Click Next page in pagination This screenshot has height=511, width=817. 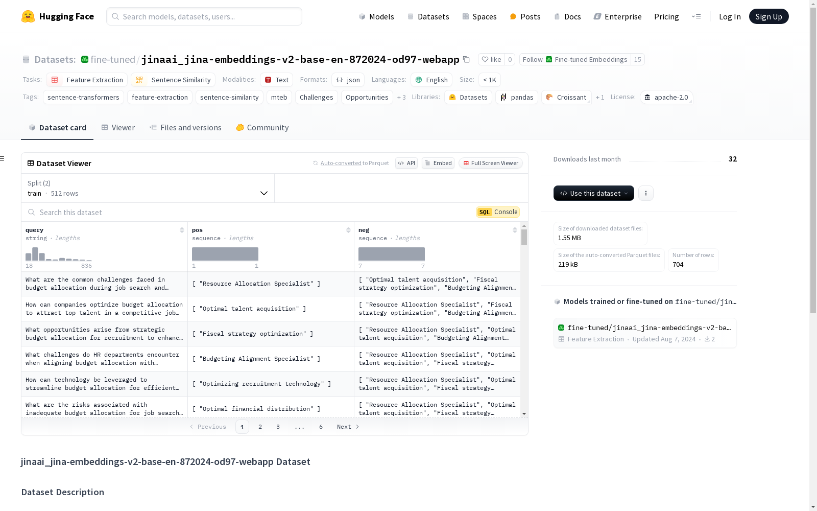(348, 427)
